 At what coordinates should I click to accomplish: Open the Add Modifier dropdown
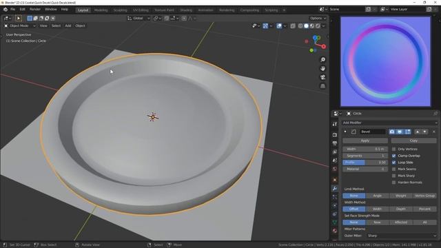click(x=390, y=123)
